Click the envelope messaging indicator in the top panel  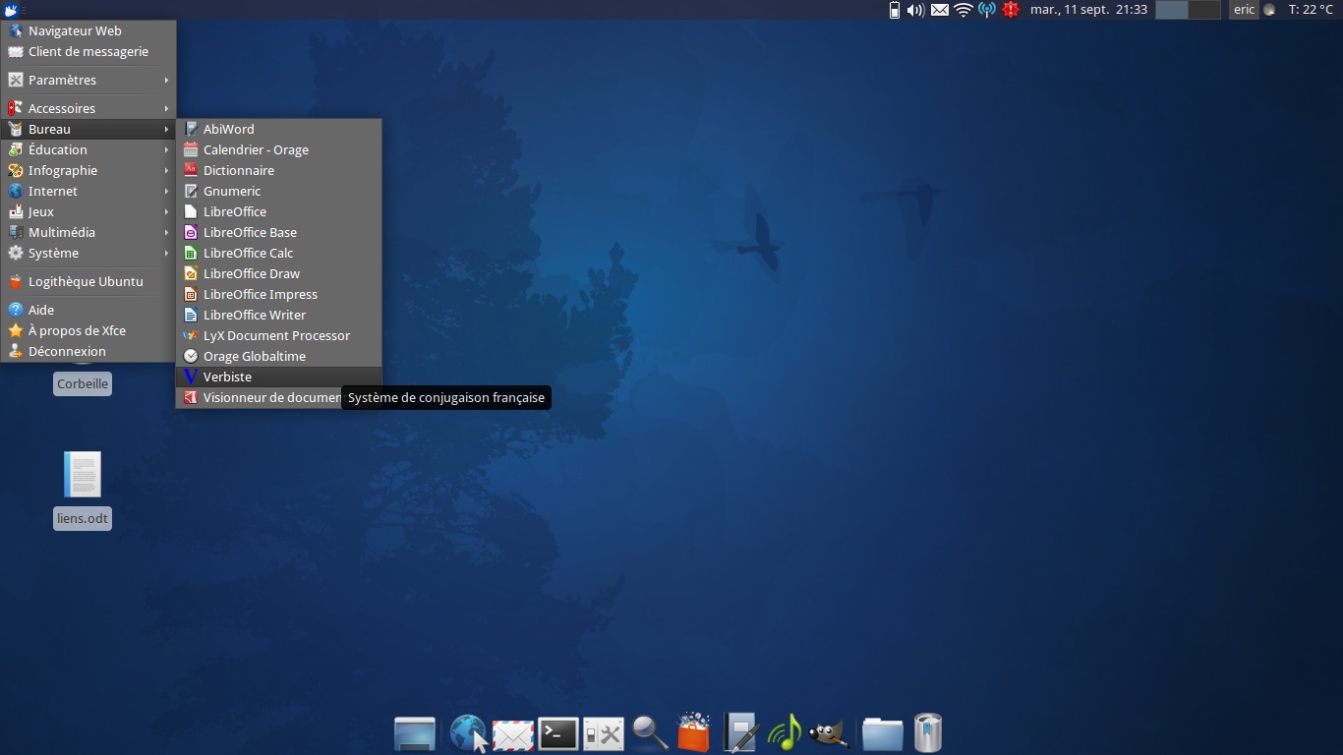pos(940,10)
